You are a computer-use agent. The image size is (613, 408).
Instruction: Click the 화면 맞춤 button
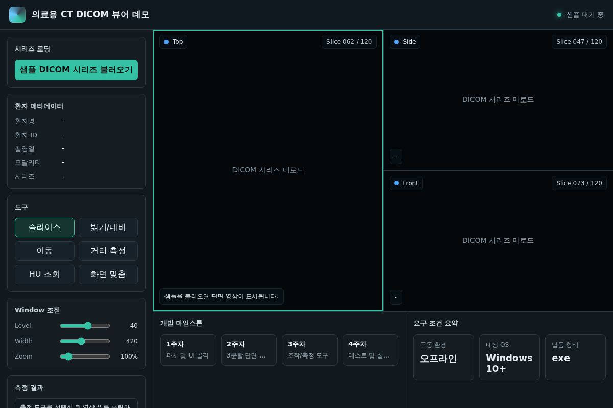108,274
